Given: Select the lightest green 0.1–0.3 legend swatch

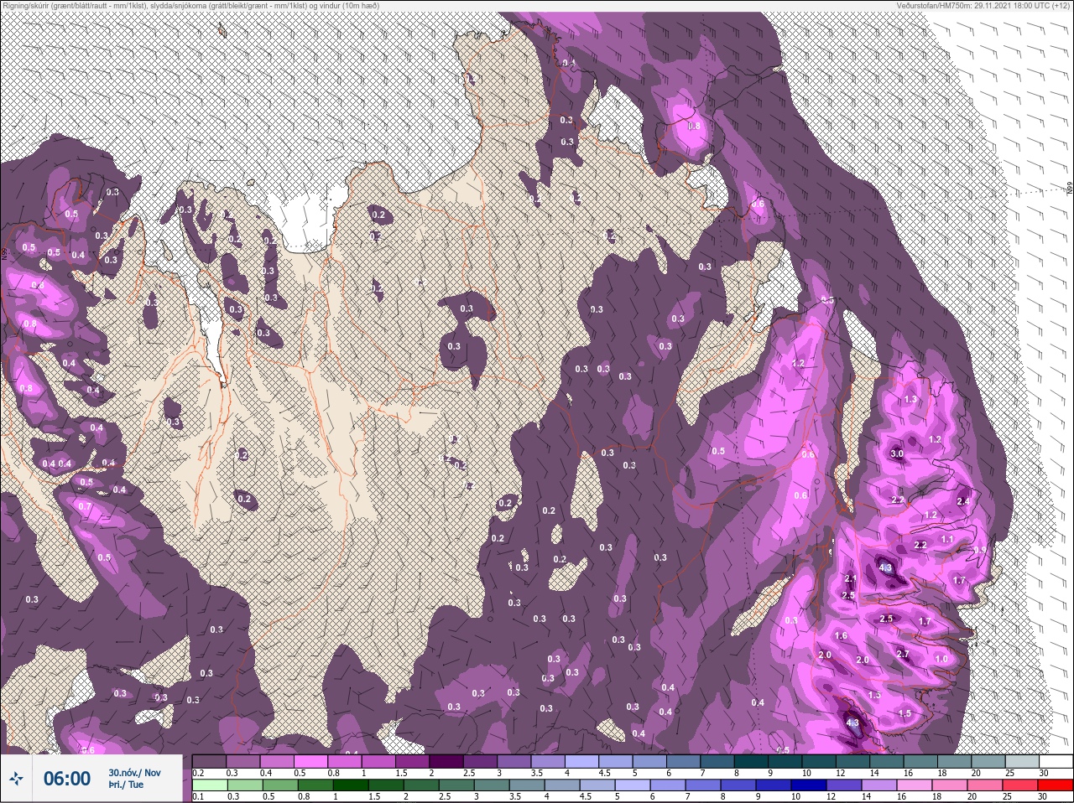Looking at the screenshot, I should tap(210, 785).
